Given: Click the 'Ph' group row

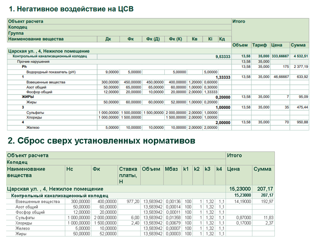Looking at the screenshot, I should 24,67.
